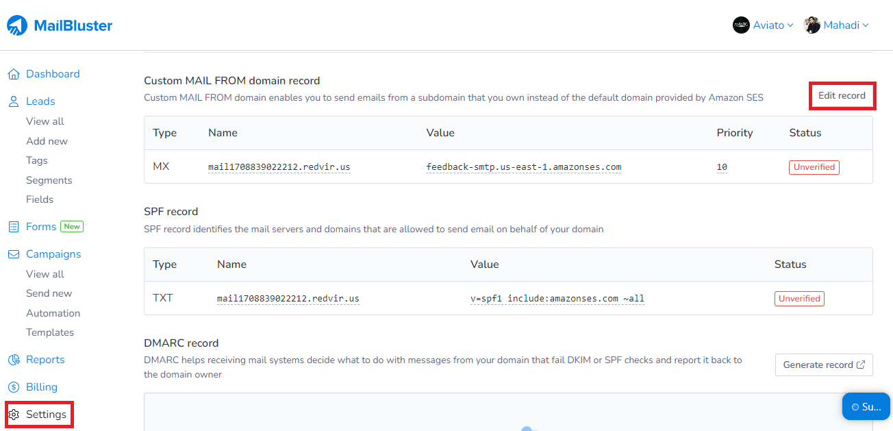Click the Campaigns envelope icon
The width and height of the screenshot is (893, 431).
tap(13, 254)
